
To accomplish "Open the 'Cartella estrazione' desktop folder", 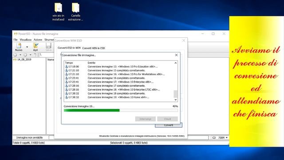I will pyautogui.click(x=75, y=12).
